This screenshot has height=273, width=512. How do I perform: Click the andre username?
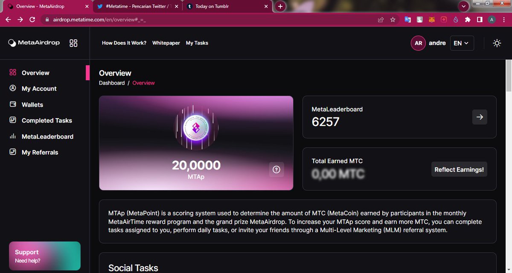point(437,43)
